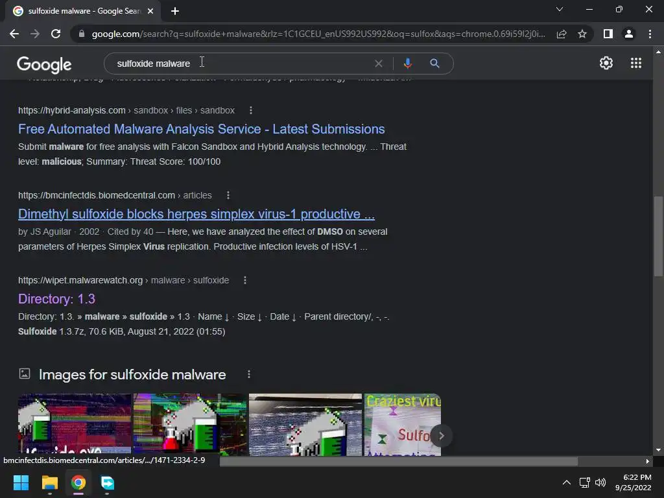Screen dimensions: 664x498
Task: Open Chrome side panel
Action: coord(608,34)
